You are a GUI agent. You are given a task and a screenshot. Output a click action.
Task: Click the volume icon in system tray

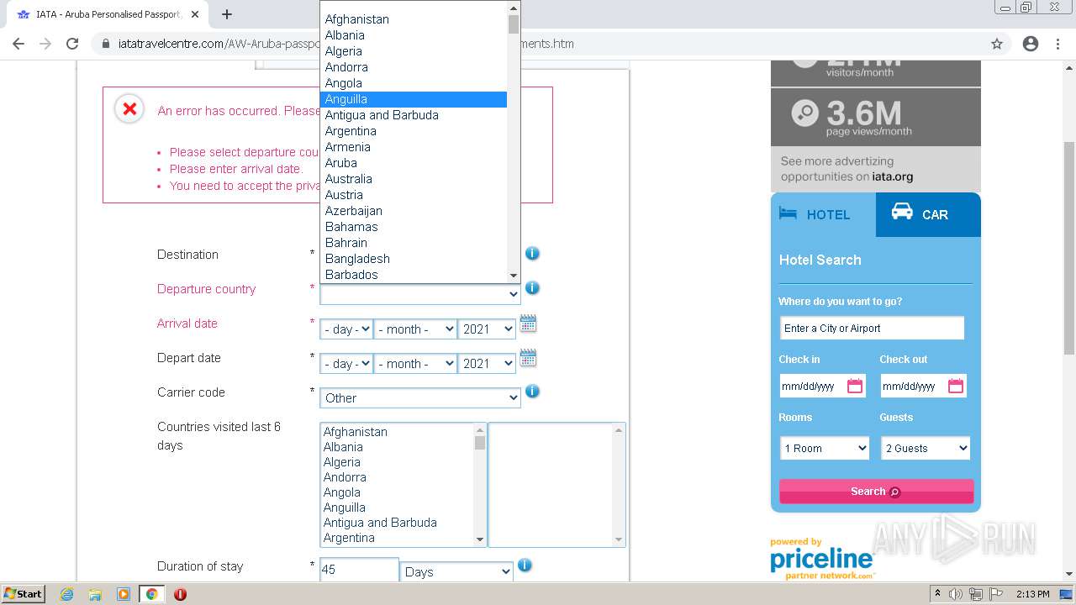coord(957,594)
